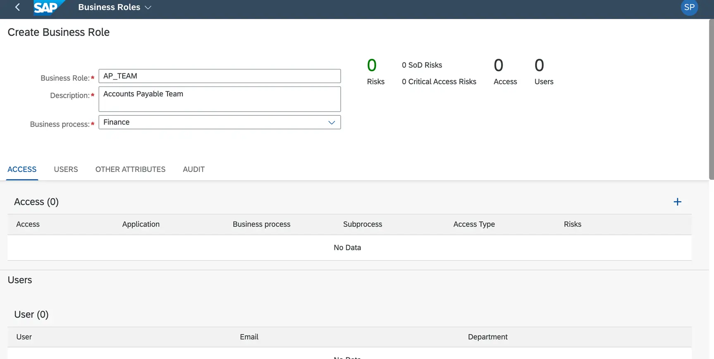Click the Business Role input field
This screenshot has width=714, height=359.
click(219, 76)
